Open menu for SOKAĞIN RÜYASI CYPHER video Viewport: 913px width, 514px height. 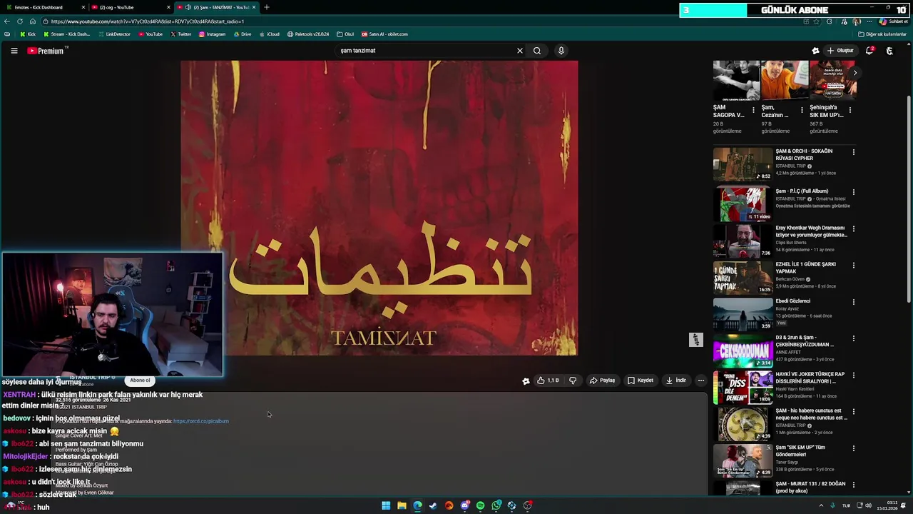click(853, 152)
